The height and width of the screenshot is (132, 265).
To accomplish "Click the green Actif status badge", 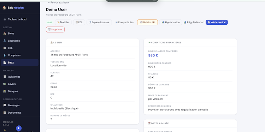I will (50, 22).
